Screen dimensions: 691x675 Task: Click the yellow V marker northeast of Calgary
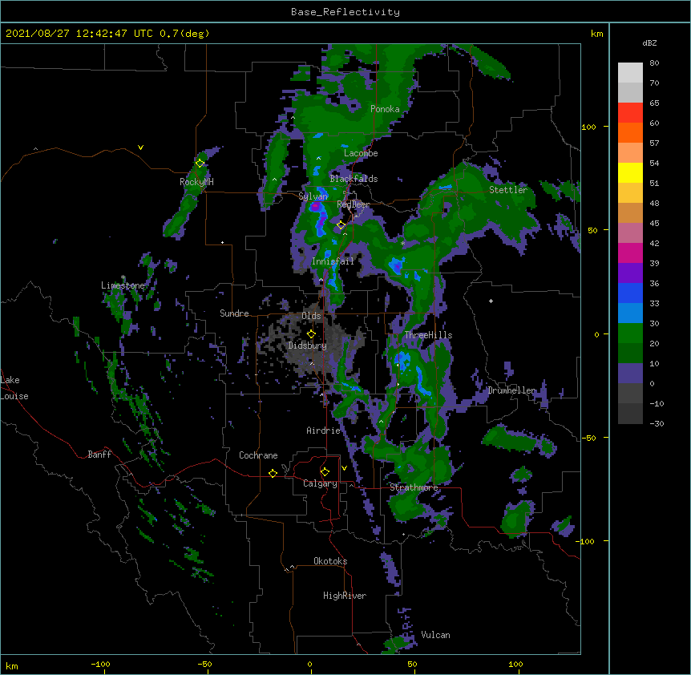tap(344, 468)
